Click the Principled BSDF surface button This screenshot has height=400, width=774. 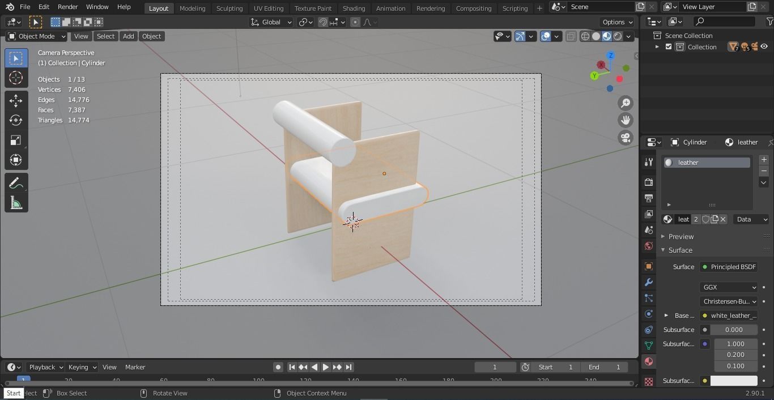(729, 267)
